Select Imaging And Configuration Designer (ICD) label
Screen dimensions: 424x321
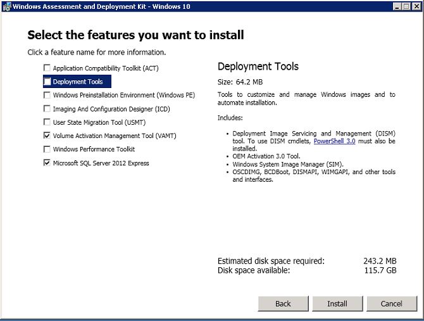(x=111, y=109)
